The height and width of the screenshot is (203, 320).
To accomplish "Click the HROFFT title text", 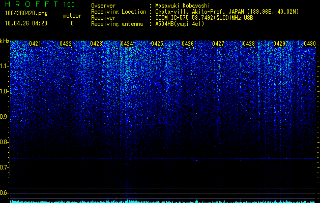I will click(x=32, y=4).
